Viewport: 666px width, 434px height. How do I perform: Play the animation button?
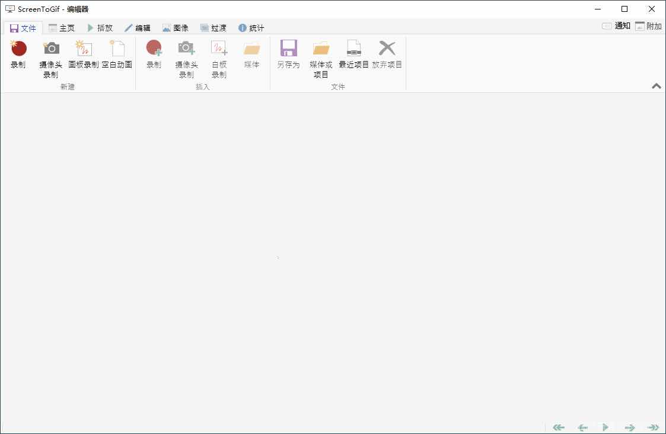point(606,427)
